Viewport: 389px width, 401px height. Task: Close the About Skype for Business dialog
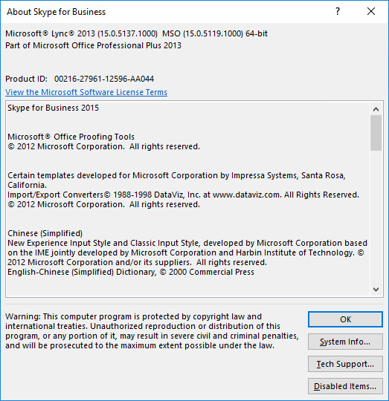[x=371, y=11]
